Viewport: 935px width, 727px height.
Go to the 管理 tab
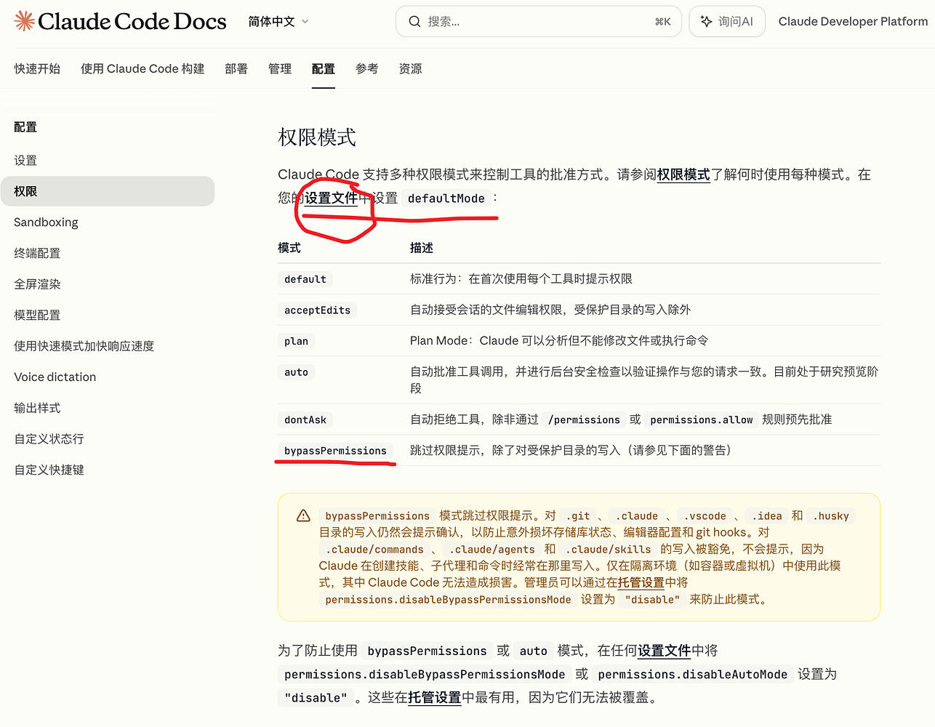click(280, 68)
